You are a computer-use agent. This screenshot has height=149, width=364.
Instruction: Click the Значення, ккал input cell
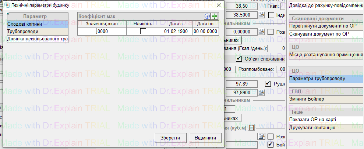(x=102, y=32)
